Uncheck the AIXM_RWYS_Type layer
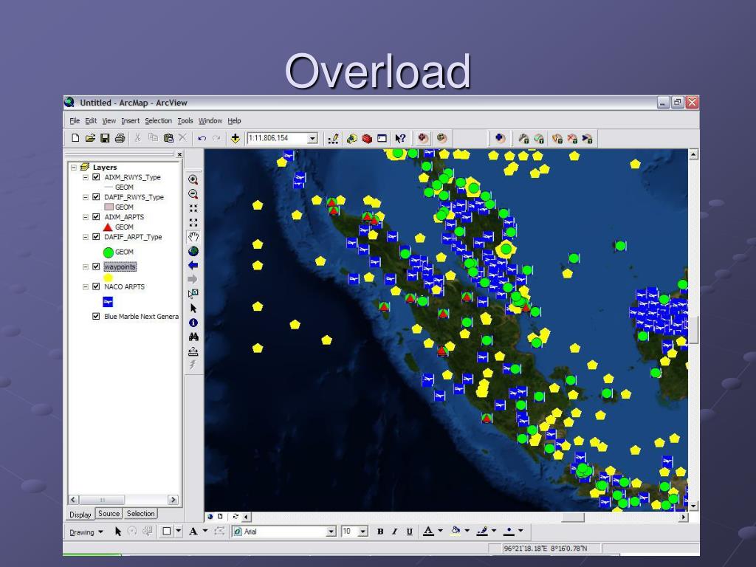 click(x=96, y=177)
